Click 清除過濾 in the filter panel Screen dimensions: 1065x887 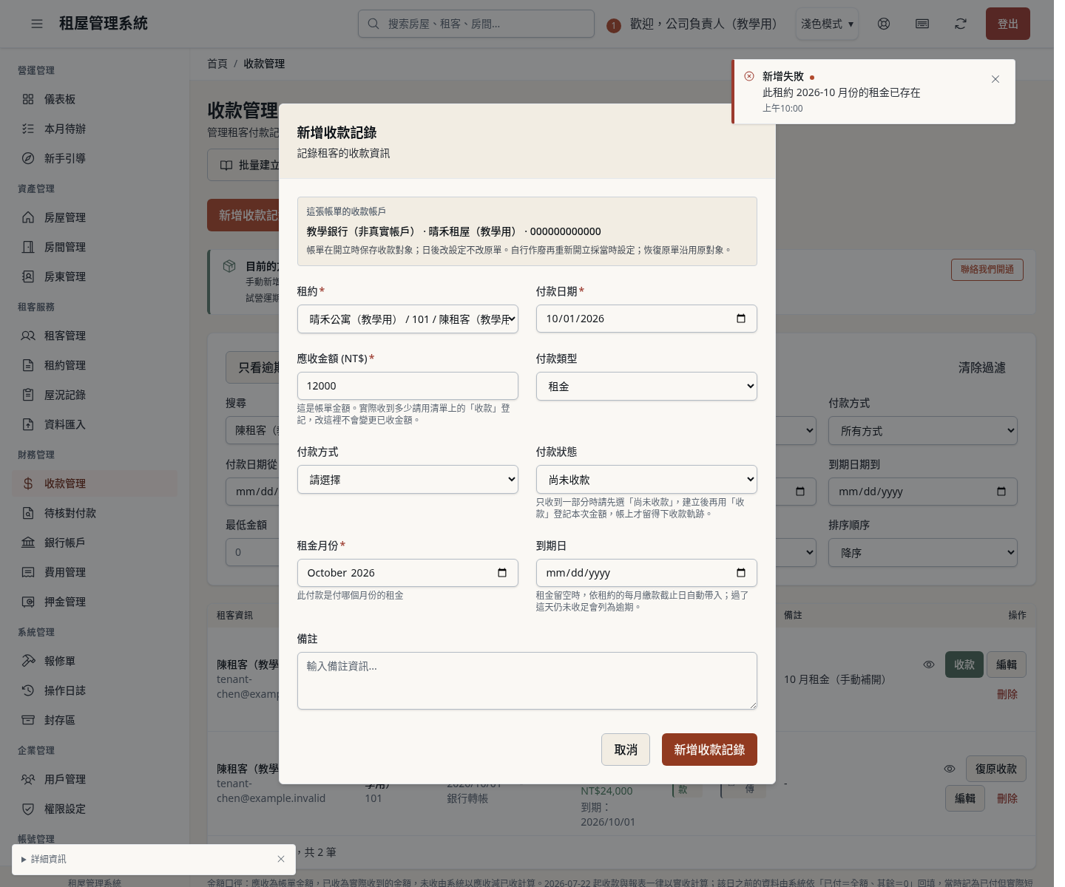click(982, 367)
